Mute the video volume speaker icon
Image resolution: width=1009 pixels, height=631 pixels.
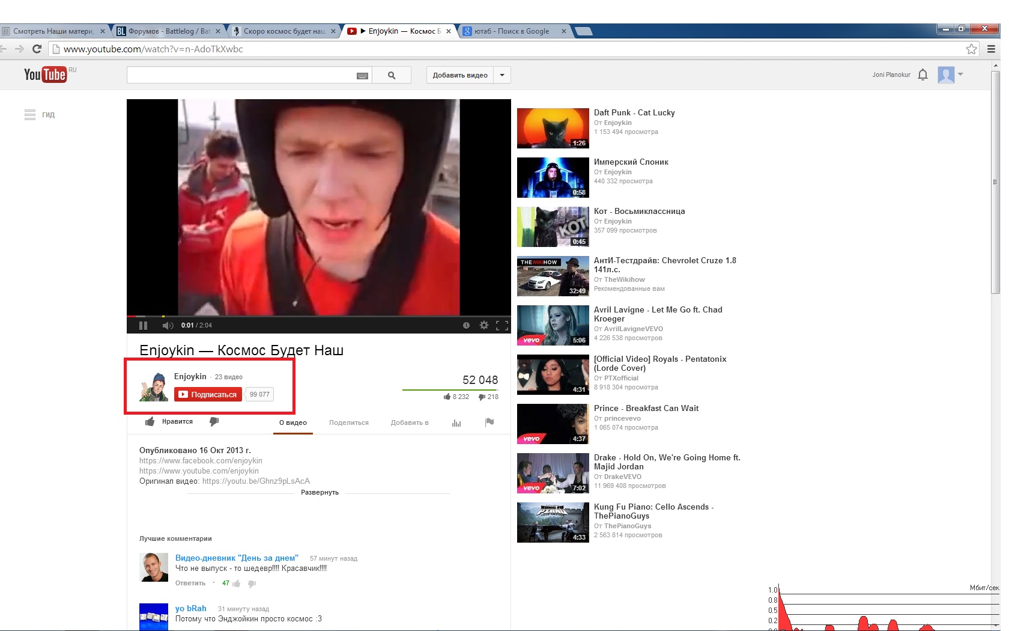click(x=167, y=325)
